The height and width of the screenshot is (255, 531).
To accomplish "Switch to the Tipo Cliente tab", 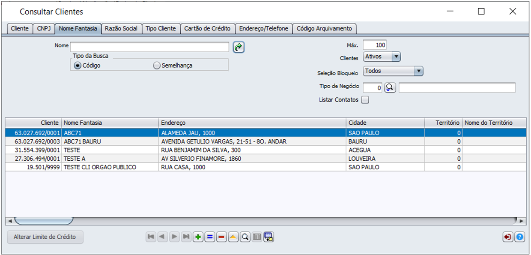I will (x=161, y=29).
